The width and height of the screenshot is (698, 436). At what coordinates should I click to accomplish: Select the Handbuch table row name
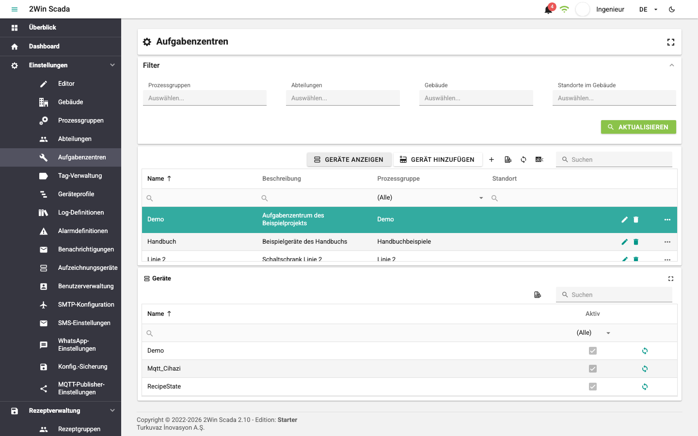[x=162, y=242]
